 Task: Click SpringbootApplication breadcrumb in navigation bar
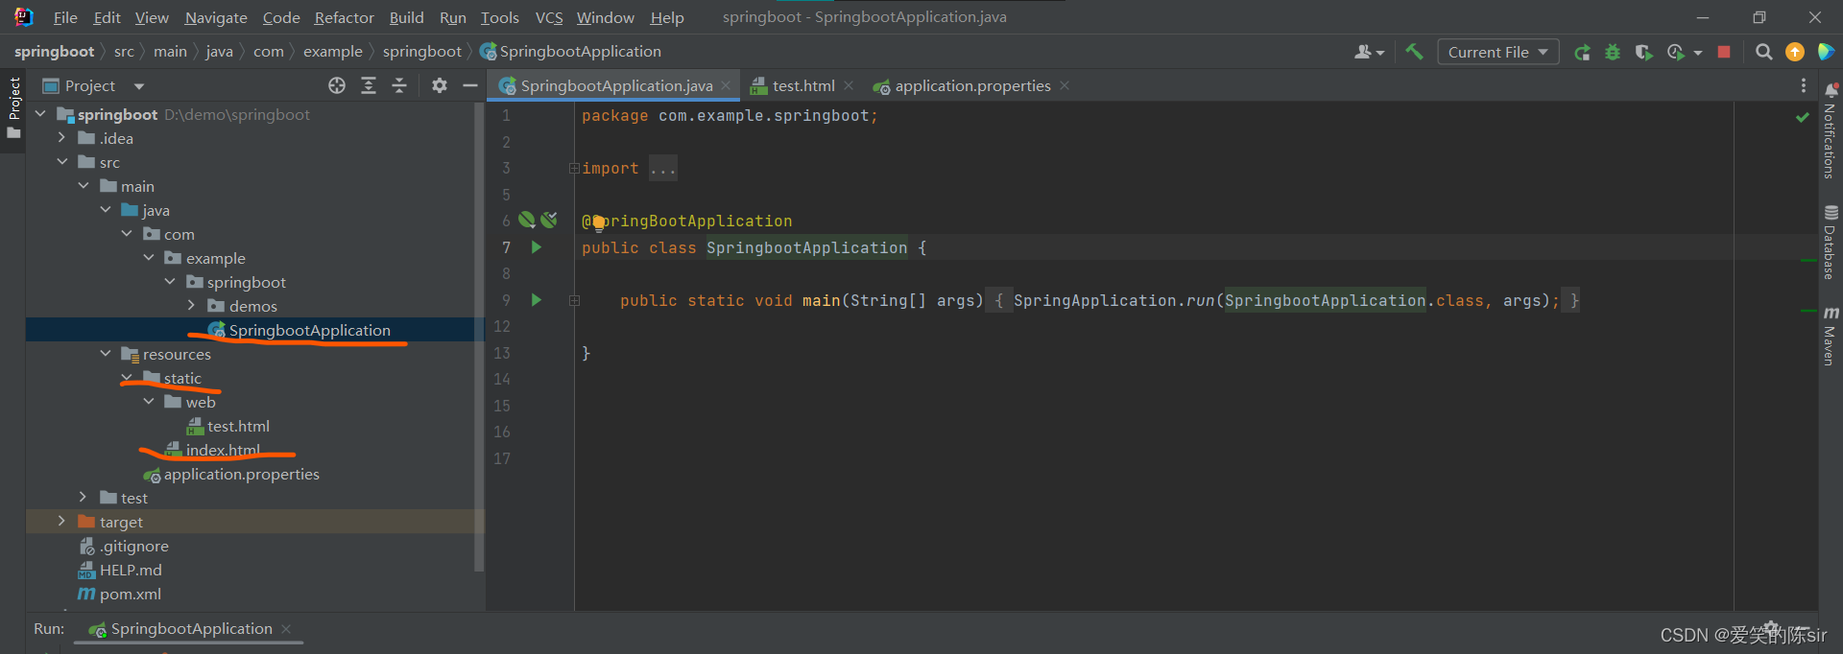570,52
